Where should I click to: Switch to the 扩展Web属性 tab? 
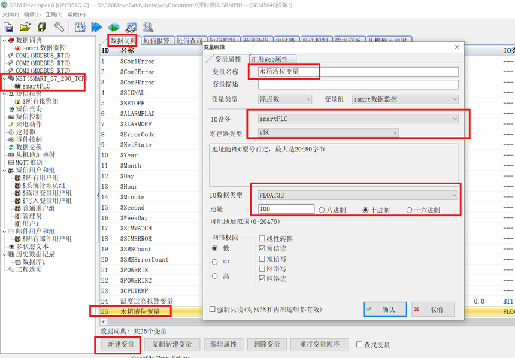[x=272, y=59]
